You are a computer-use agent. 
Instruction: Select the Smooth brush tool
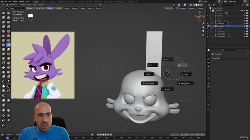(9, 31)
